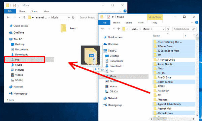202x121 pixels.
Task: Click the back arrow in left Music window
Action: coord(8,17)
